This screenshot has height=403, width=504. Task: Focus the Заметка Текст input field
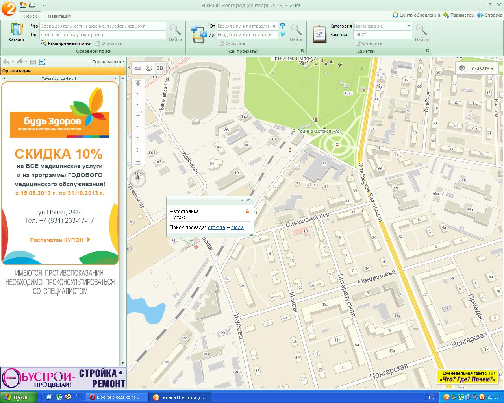pos(382,35)
